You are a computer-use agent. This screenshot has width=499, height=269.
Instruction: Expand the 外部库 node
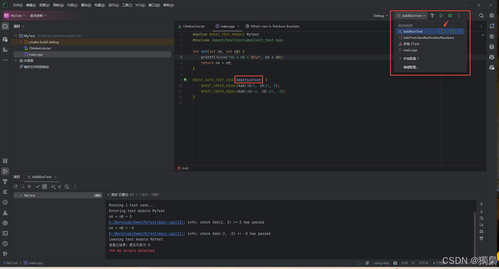pyautogui.click(x=16, y=61)
